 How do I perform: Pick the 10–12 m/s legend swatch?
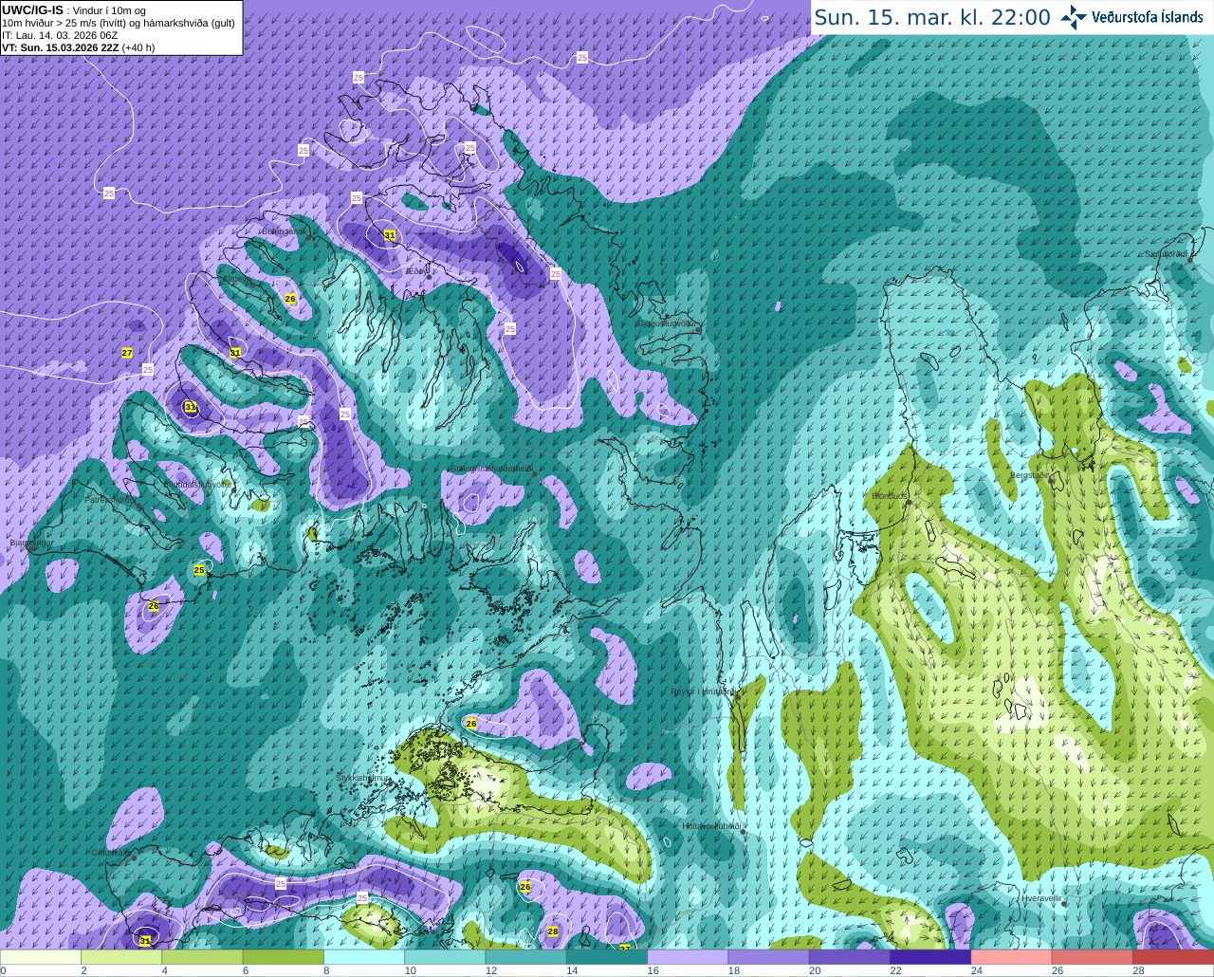click(445, 957)
